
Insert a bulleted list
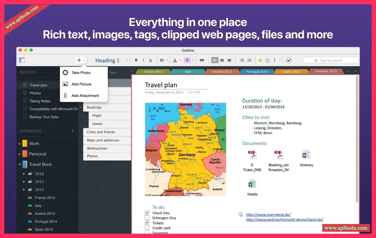pos(242,60)
